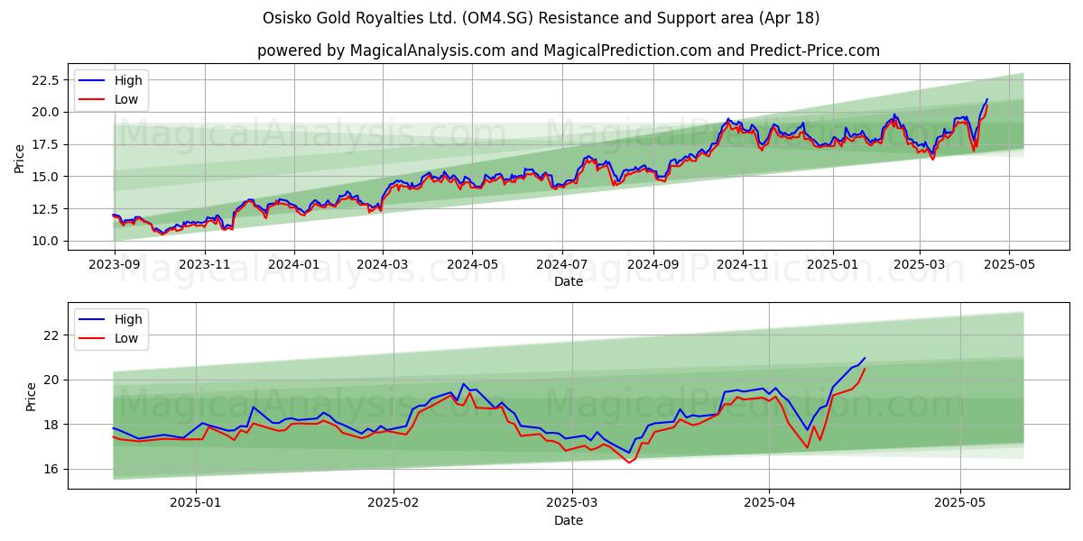
Task: Click the upper chart x-axis label '2025-03'
Action: coord(920,265)
